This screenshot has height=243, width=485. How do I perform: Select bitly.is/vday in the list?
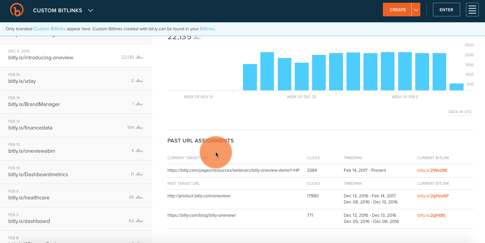click(x=76, y=79)
